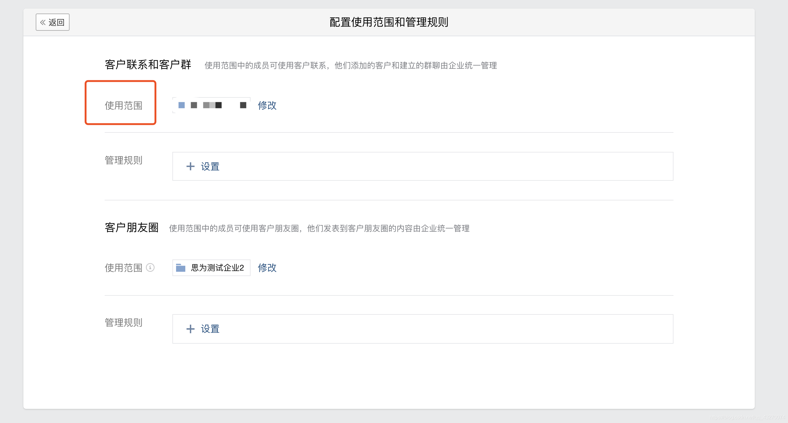The height and width of the screenshot is (423, 788).
Task: Click the 客户朋友圈 description text
Action: point(319,228)
